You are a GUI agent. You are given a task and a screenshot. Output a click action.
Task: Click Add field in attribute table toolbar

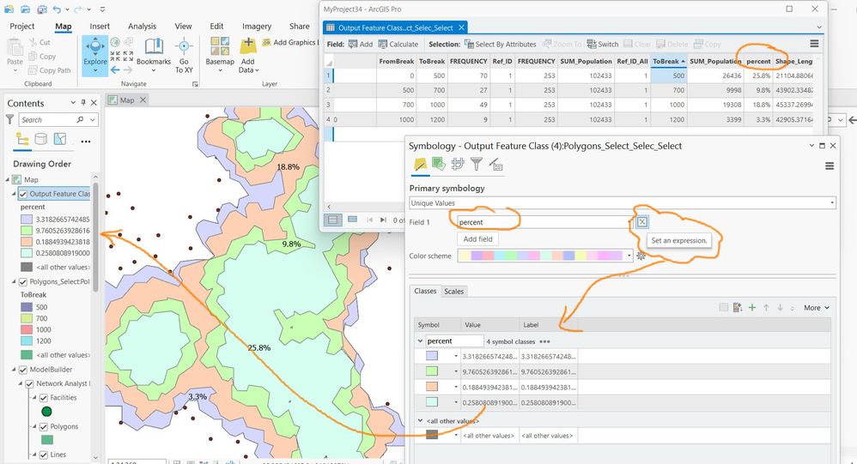(360, 45)
